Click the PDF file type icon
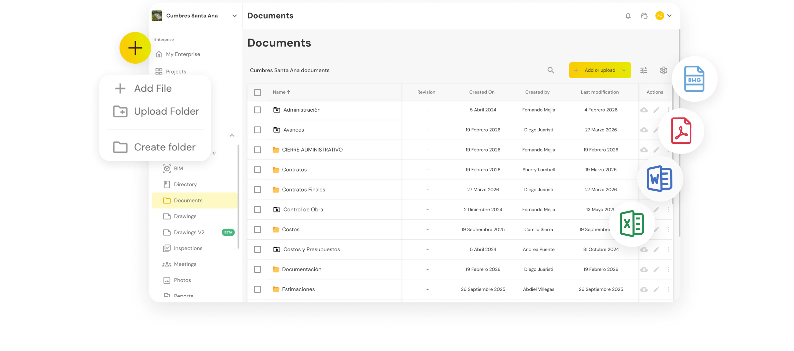This screenshot has height=351, width=794. pos(681,131)
